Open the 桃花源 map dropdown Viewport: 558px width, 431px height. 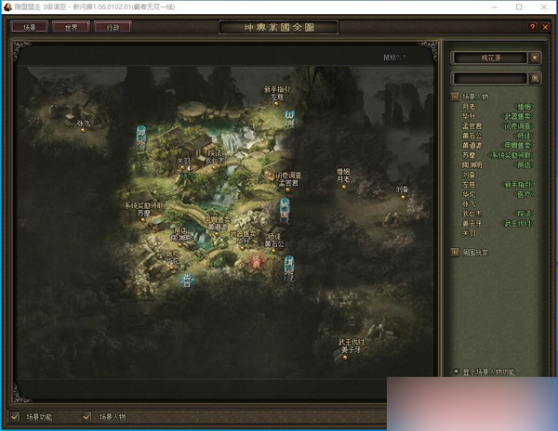tap(535, 58)
